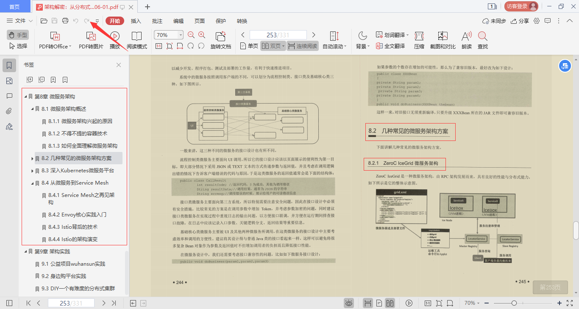Print the document using the printer icon
This screenshot has width=579, height=309.
(x=65, y=21)
